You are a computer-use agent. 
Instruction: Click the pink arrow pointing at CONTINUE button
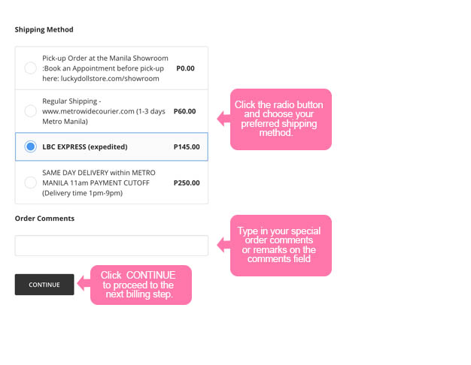pos(82,284)
